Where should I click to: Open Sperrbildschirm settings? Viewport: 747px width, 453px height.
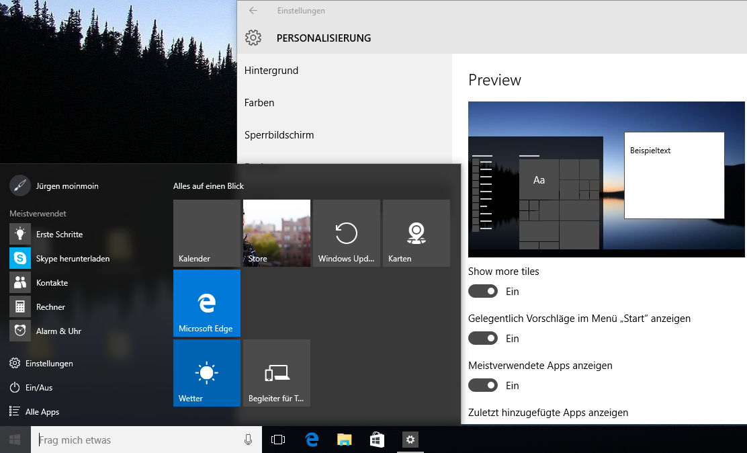click(279, 134)
